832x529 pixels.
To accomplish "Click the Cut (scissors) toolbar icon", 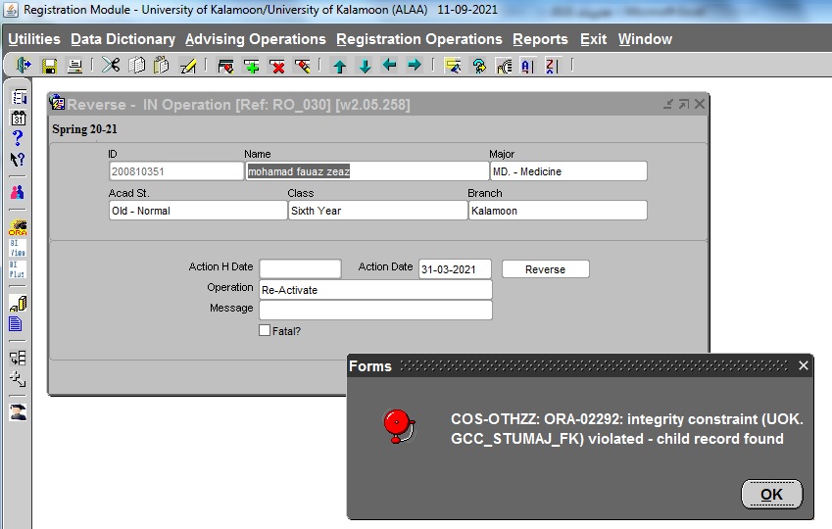I will pos(111,66).
